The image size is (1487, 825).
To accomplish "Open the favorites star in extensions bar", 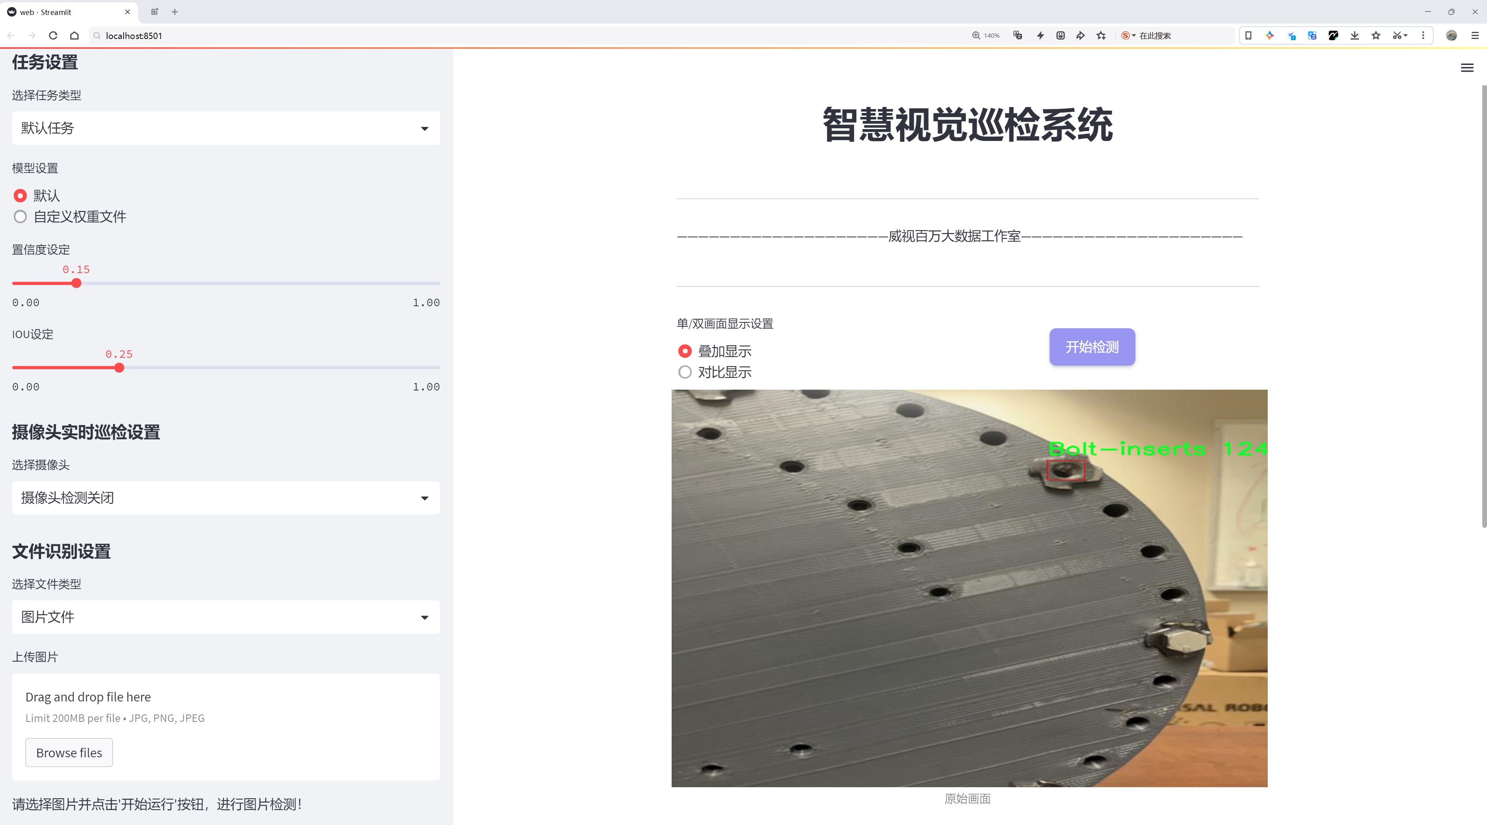I will point(1376,35).
